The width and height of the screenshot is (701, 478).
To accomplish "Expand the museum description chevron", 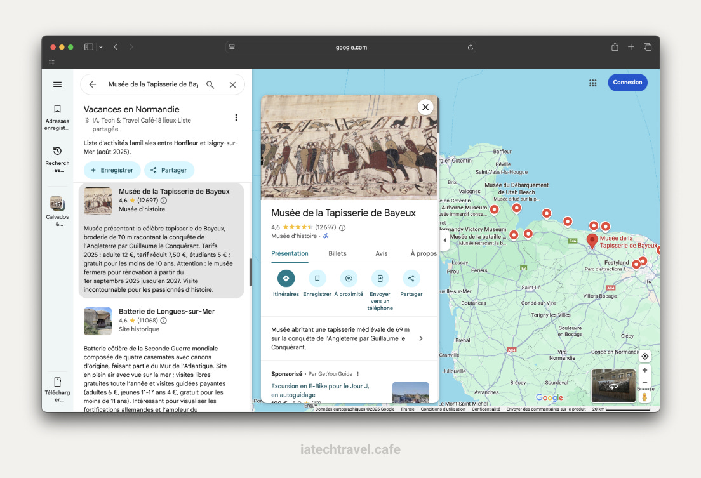I will pos(421,338).
